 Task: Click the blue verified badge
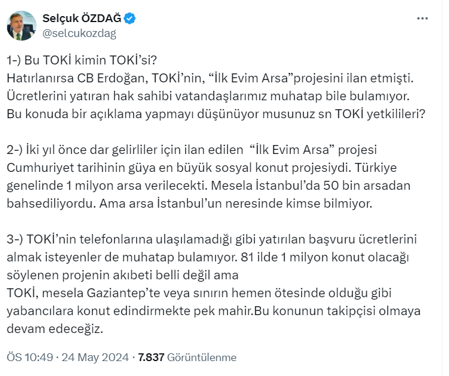[130, 19]
